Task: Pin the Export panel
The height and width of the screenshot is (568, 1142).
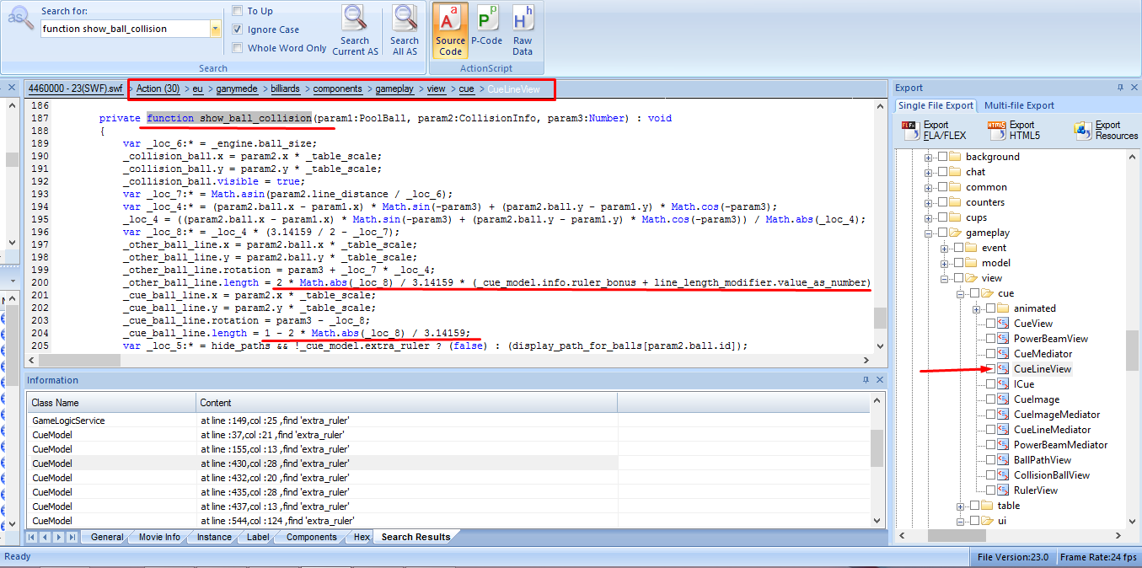Action: (1120, 88)
